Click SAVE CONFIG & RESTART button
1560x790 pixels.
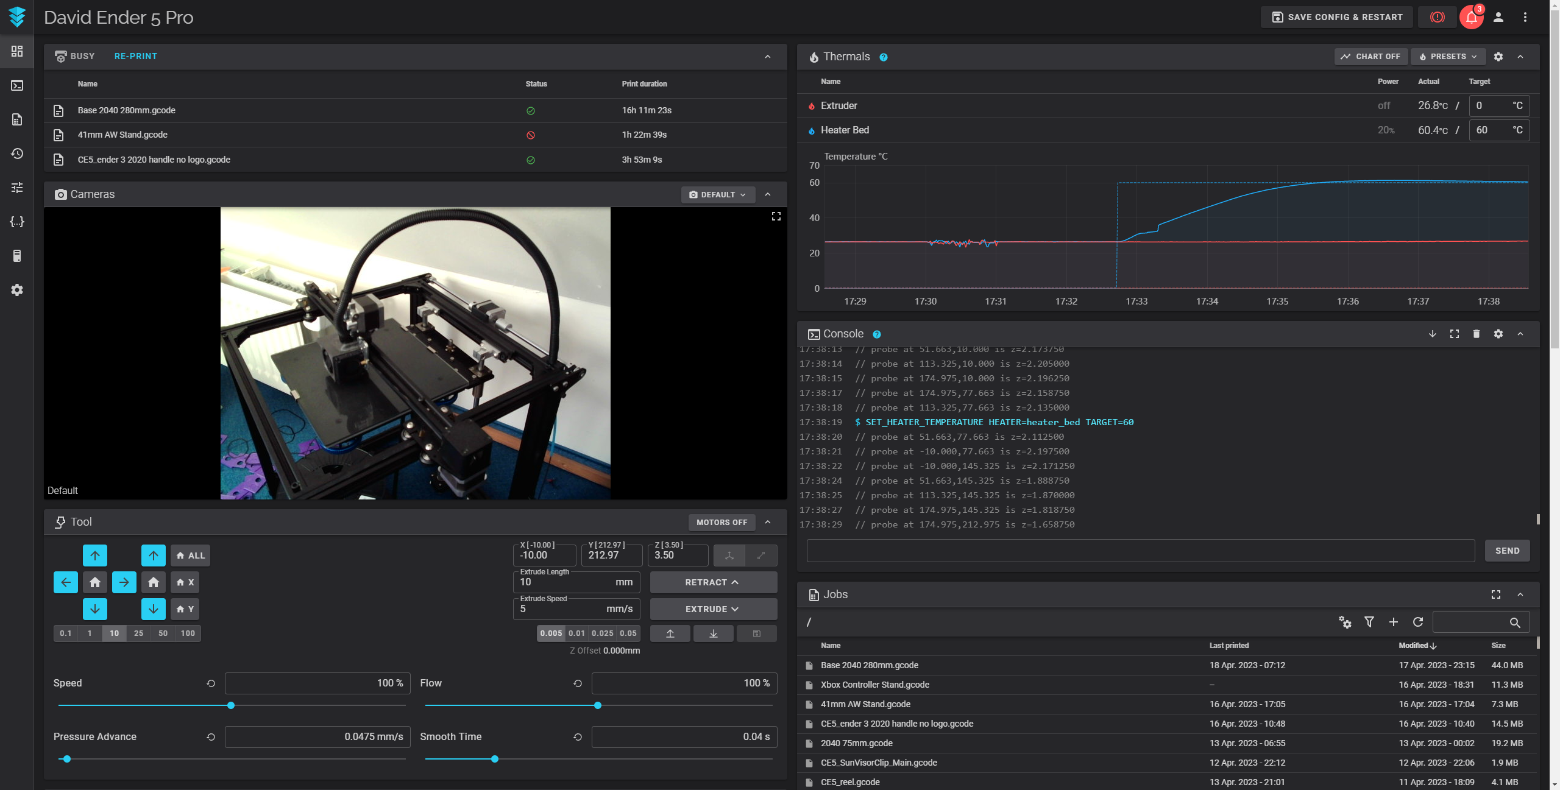tap(1337, 17)
